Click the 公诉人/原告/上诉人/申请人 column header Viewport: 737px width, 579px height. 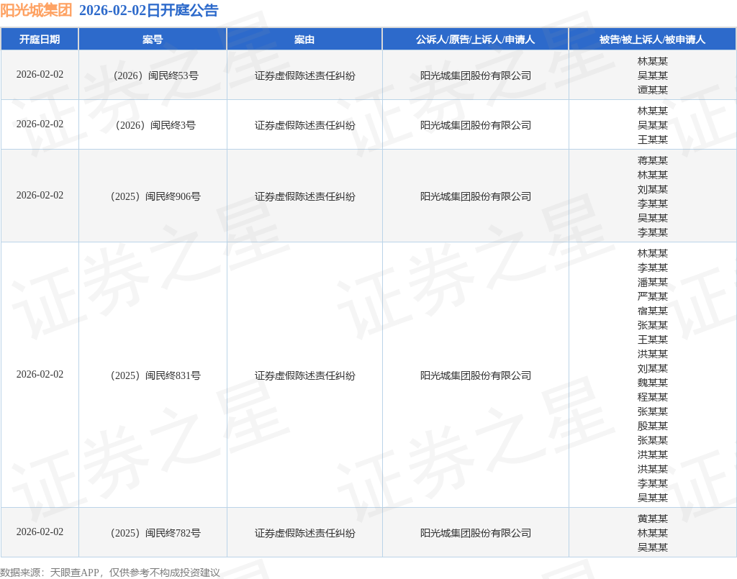click(475, 40)
